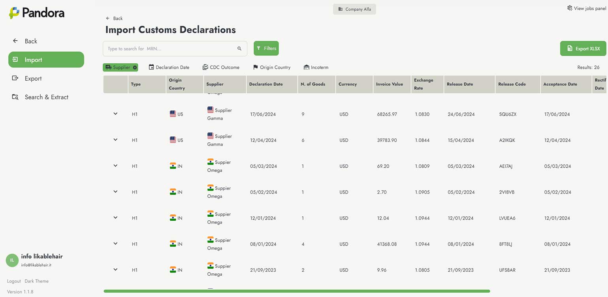The width and height of the screenshot is (608, 297).
Task: Expand the row with release code AEI7AJ
Action: [115, 166]
